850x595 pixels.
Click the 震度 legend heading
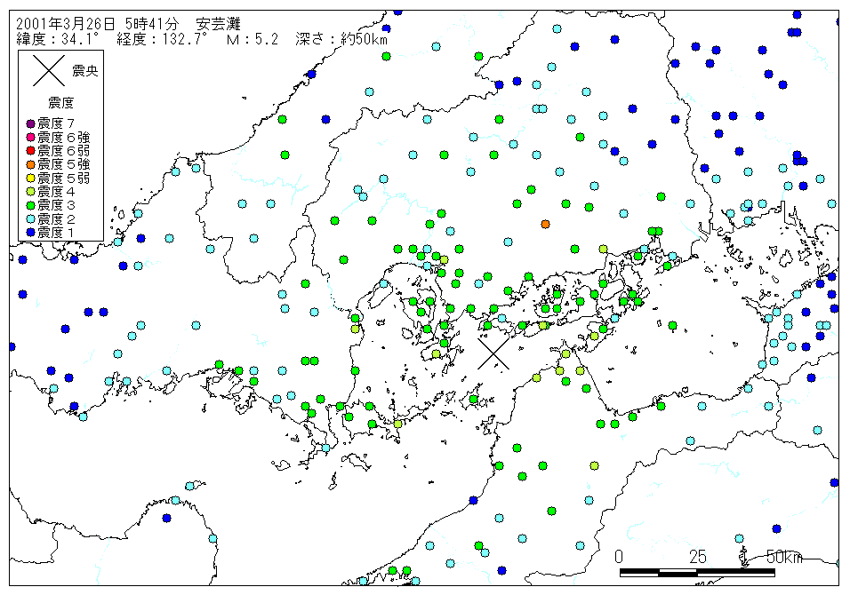[60, 103]
